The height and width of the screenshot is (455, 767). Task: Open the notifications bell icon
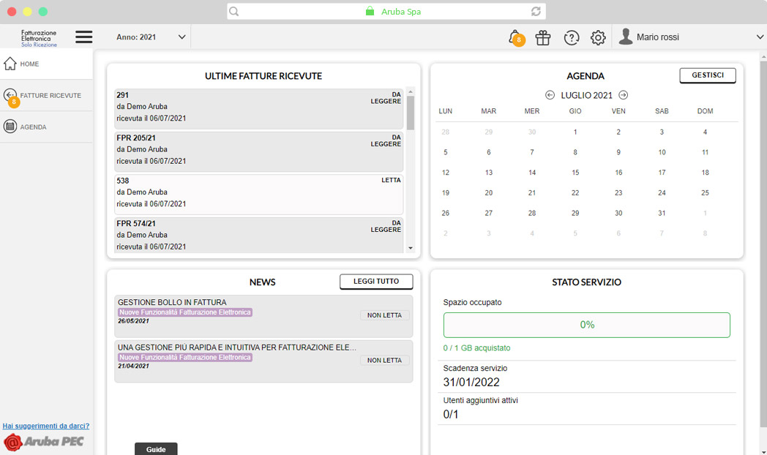pos(515,37)
